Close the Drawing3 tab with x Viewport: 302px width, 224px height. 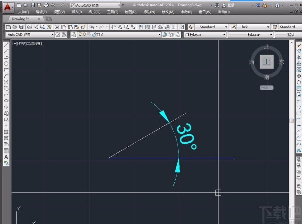pyautogui.click(x=39, y=19)
